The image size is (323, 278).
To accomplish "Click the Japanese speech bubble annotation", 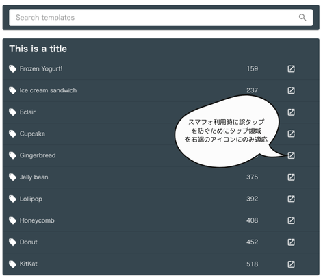I will (227, 131).
